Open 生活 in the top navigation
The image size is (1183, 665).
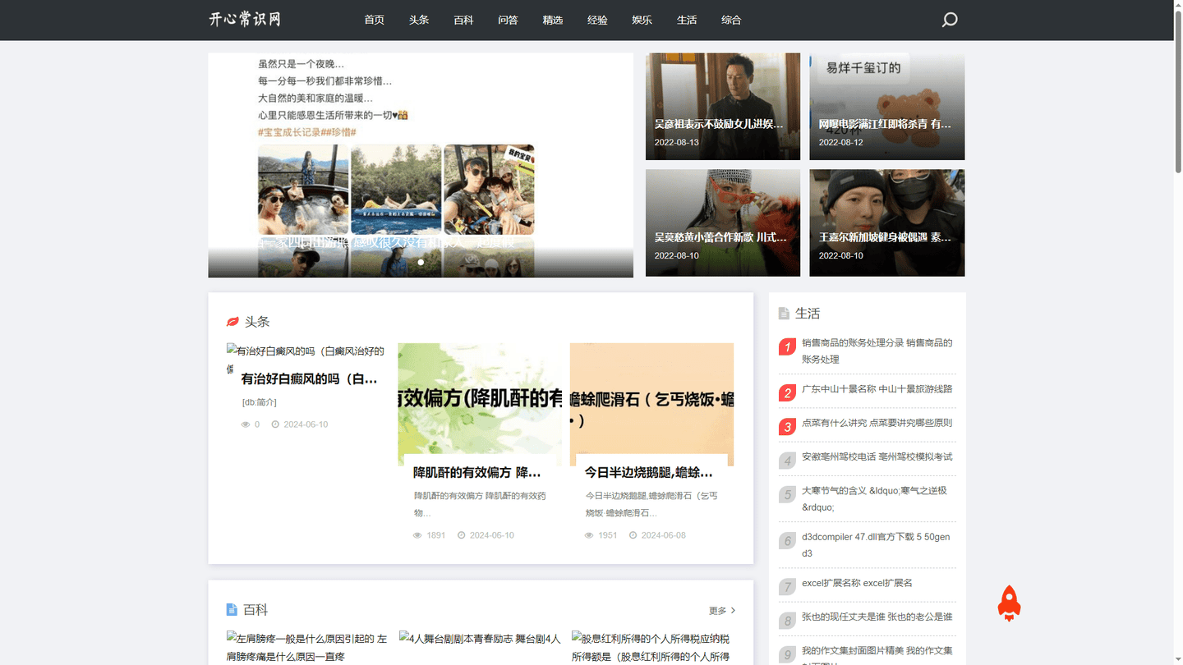[687, 20]
